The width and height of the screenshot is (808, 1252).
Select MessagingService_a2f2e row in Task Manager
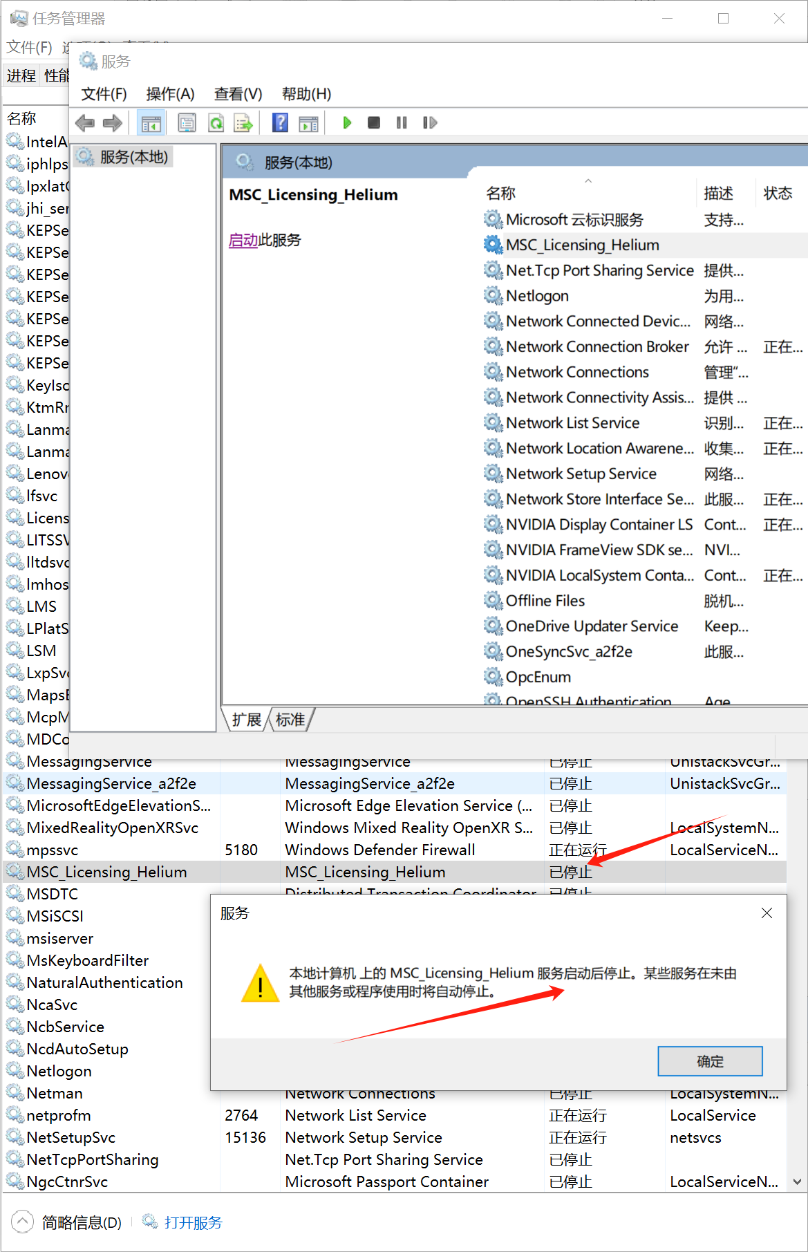395,783
